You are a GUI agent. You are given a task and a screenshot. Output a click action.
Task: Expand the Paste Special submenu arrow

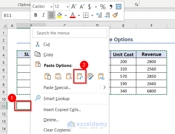tap(105, 87)
